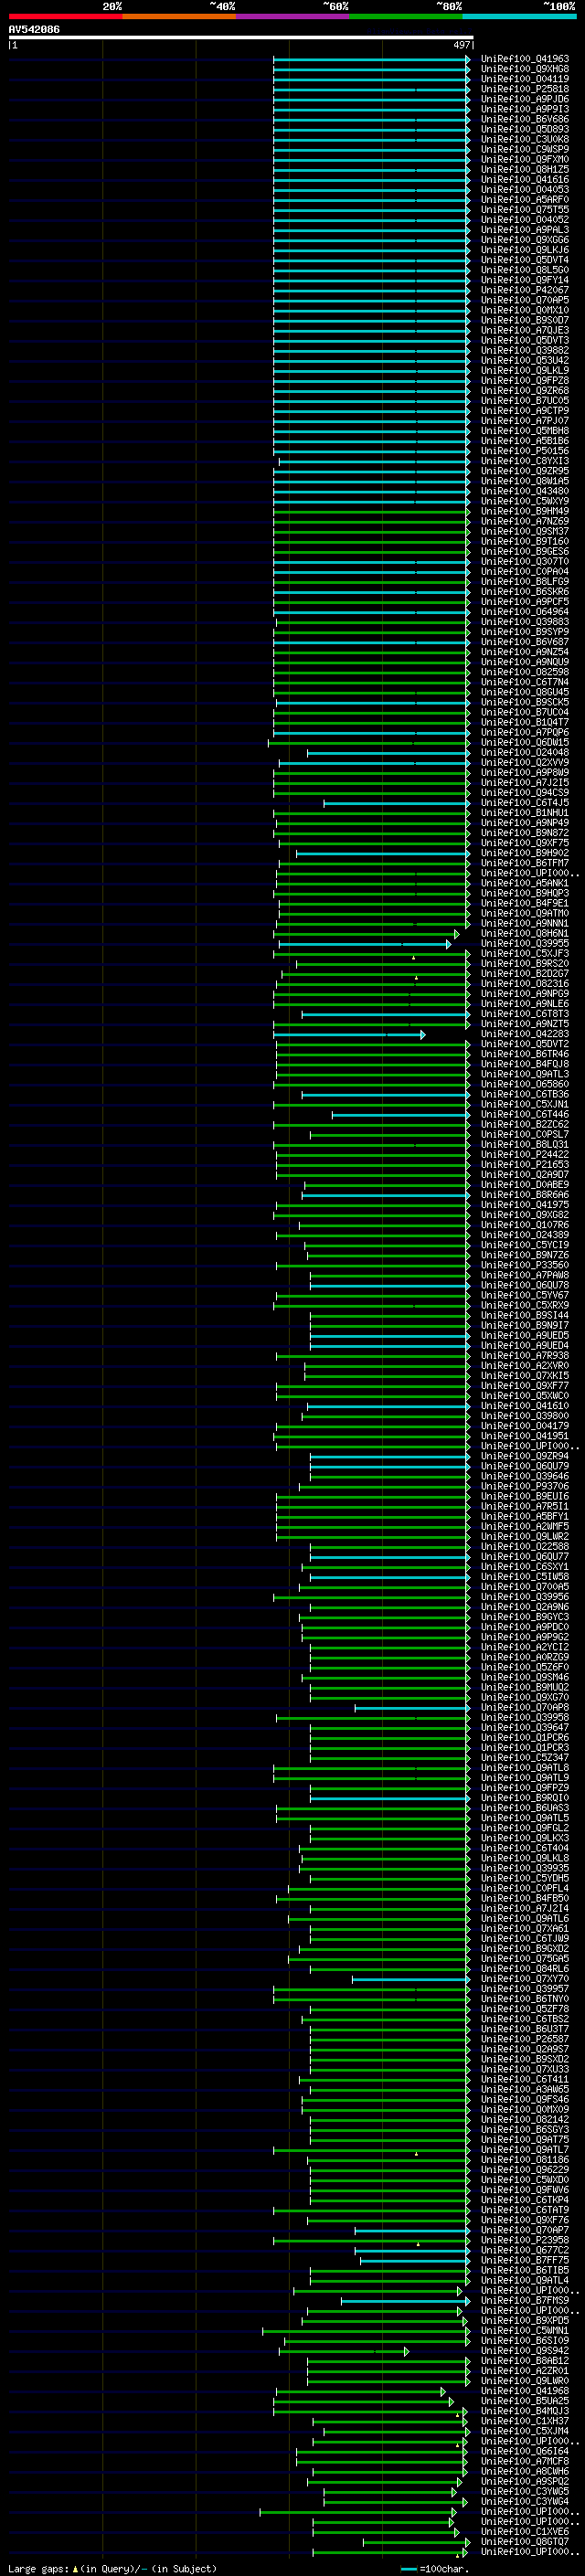Click the hit label UniRef100_O65860
Image resolution: width=585 pixels, height=2576 pixels.
[x=525, y=1085]
